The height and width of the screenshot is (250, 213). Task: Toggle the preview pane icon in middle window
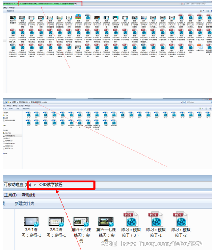click(x=206, y=109)
